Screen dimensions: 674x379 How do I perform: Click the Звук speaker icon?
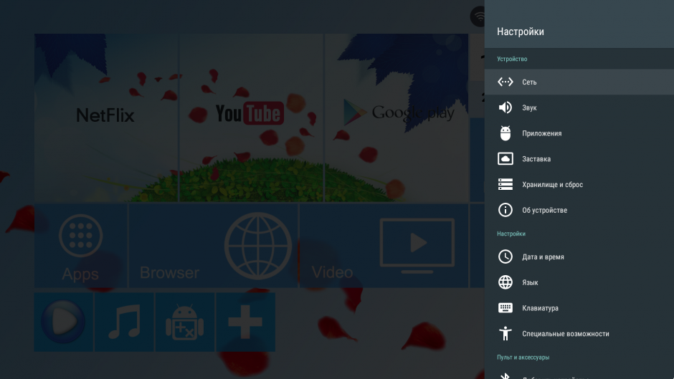pyautogui.click(x=505, y=107)
